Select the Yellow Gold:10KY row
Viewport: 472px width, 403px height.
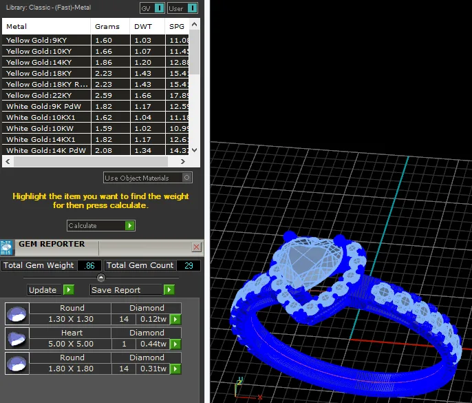pos(96,51)
